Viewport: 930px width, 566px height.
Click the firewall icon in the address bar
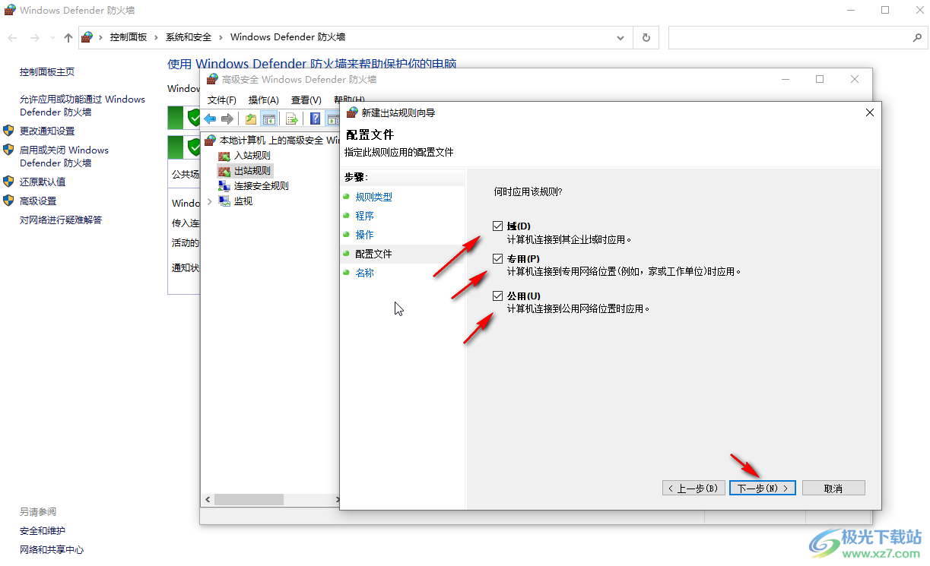tap(87, 37)
